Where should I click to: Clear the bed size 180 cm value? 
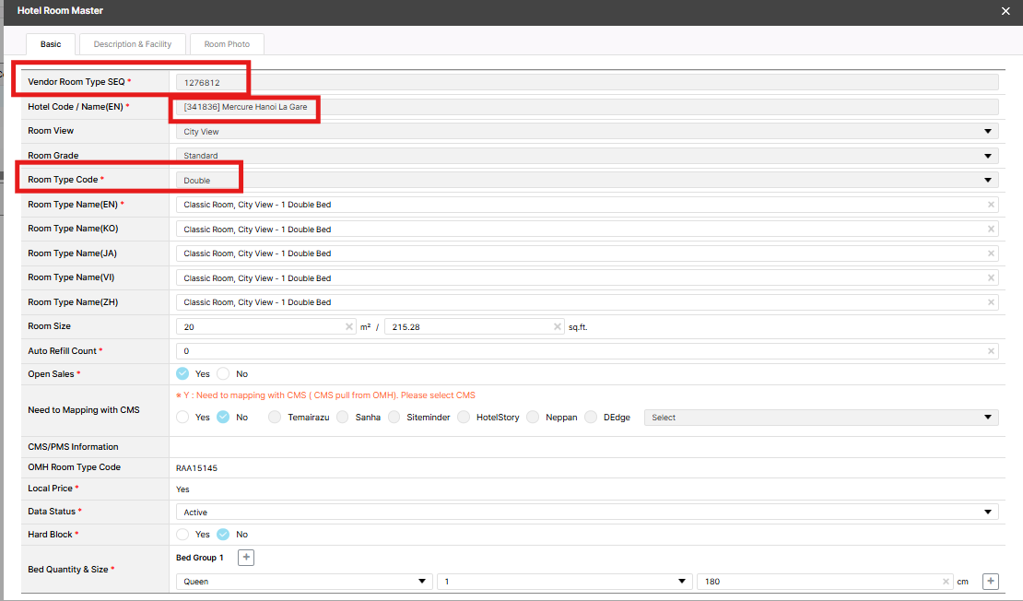tap(947, 582)
